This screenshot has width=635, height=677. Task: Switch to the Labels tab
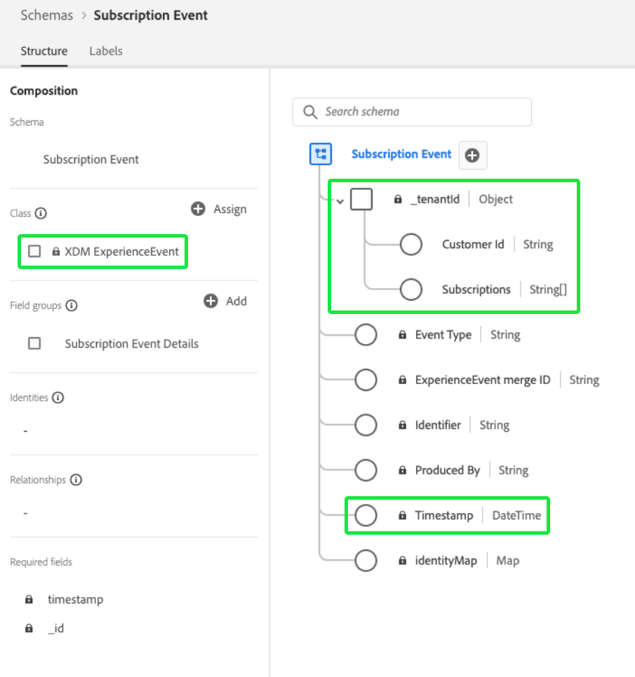tap(106, 51)
